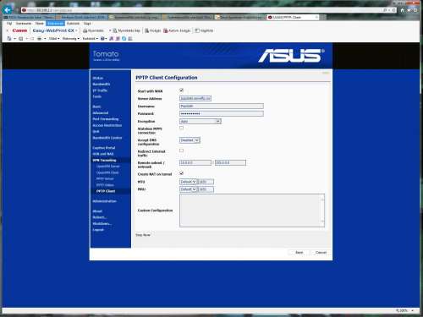Open the PPTP Online sidebar page
This screenshot has height=317, width=423.
click(x=105, y=185)
